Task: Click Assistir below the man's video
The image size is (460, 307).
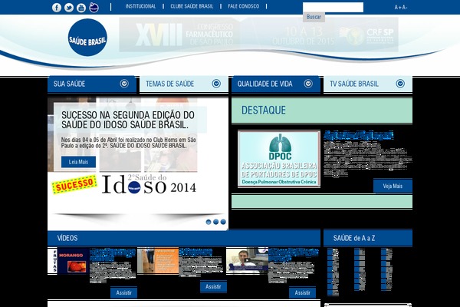Action: pyautogui.click(x=303, y=292)
